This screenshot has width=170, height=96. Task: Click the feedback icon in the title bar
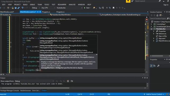[133, 1]
